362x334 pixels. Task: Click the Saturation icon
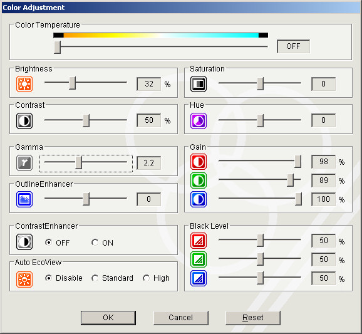point(199,84)
